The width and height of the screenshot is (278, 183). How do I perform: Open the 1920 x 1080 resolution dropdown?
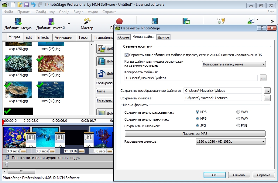click(231, 141)
